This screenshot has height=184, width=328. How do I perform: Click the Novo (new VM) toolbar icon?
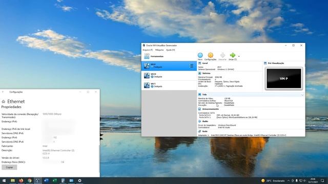point(200,55)
